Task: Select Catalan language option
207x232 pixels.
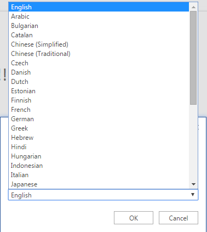Action: (99, 35)
